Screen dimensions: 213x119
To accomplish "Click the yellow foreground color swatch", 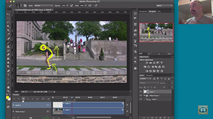I will [x=8, y=97].
